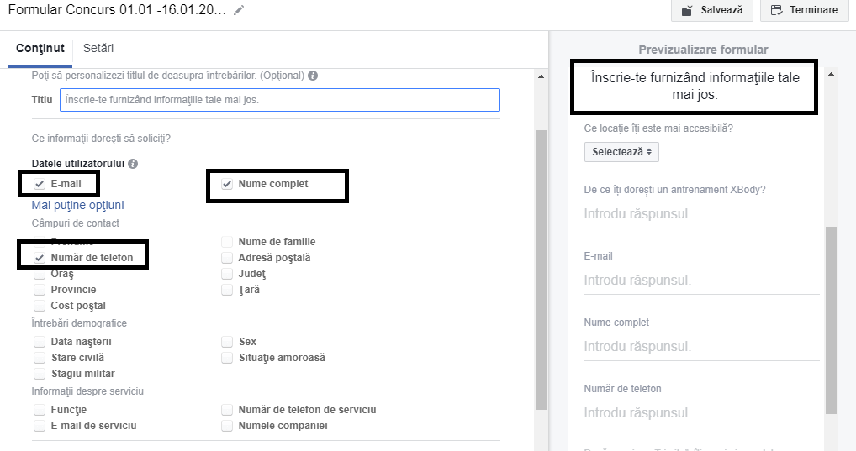Click the Titlu text input field
The image size is (856, 451).
tap(280, 100)
